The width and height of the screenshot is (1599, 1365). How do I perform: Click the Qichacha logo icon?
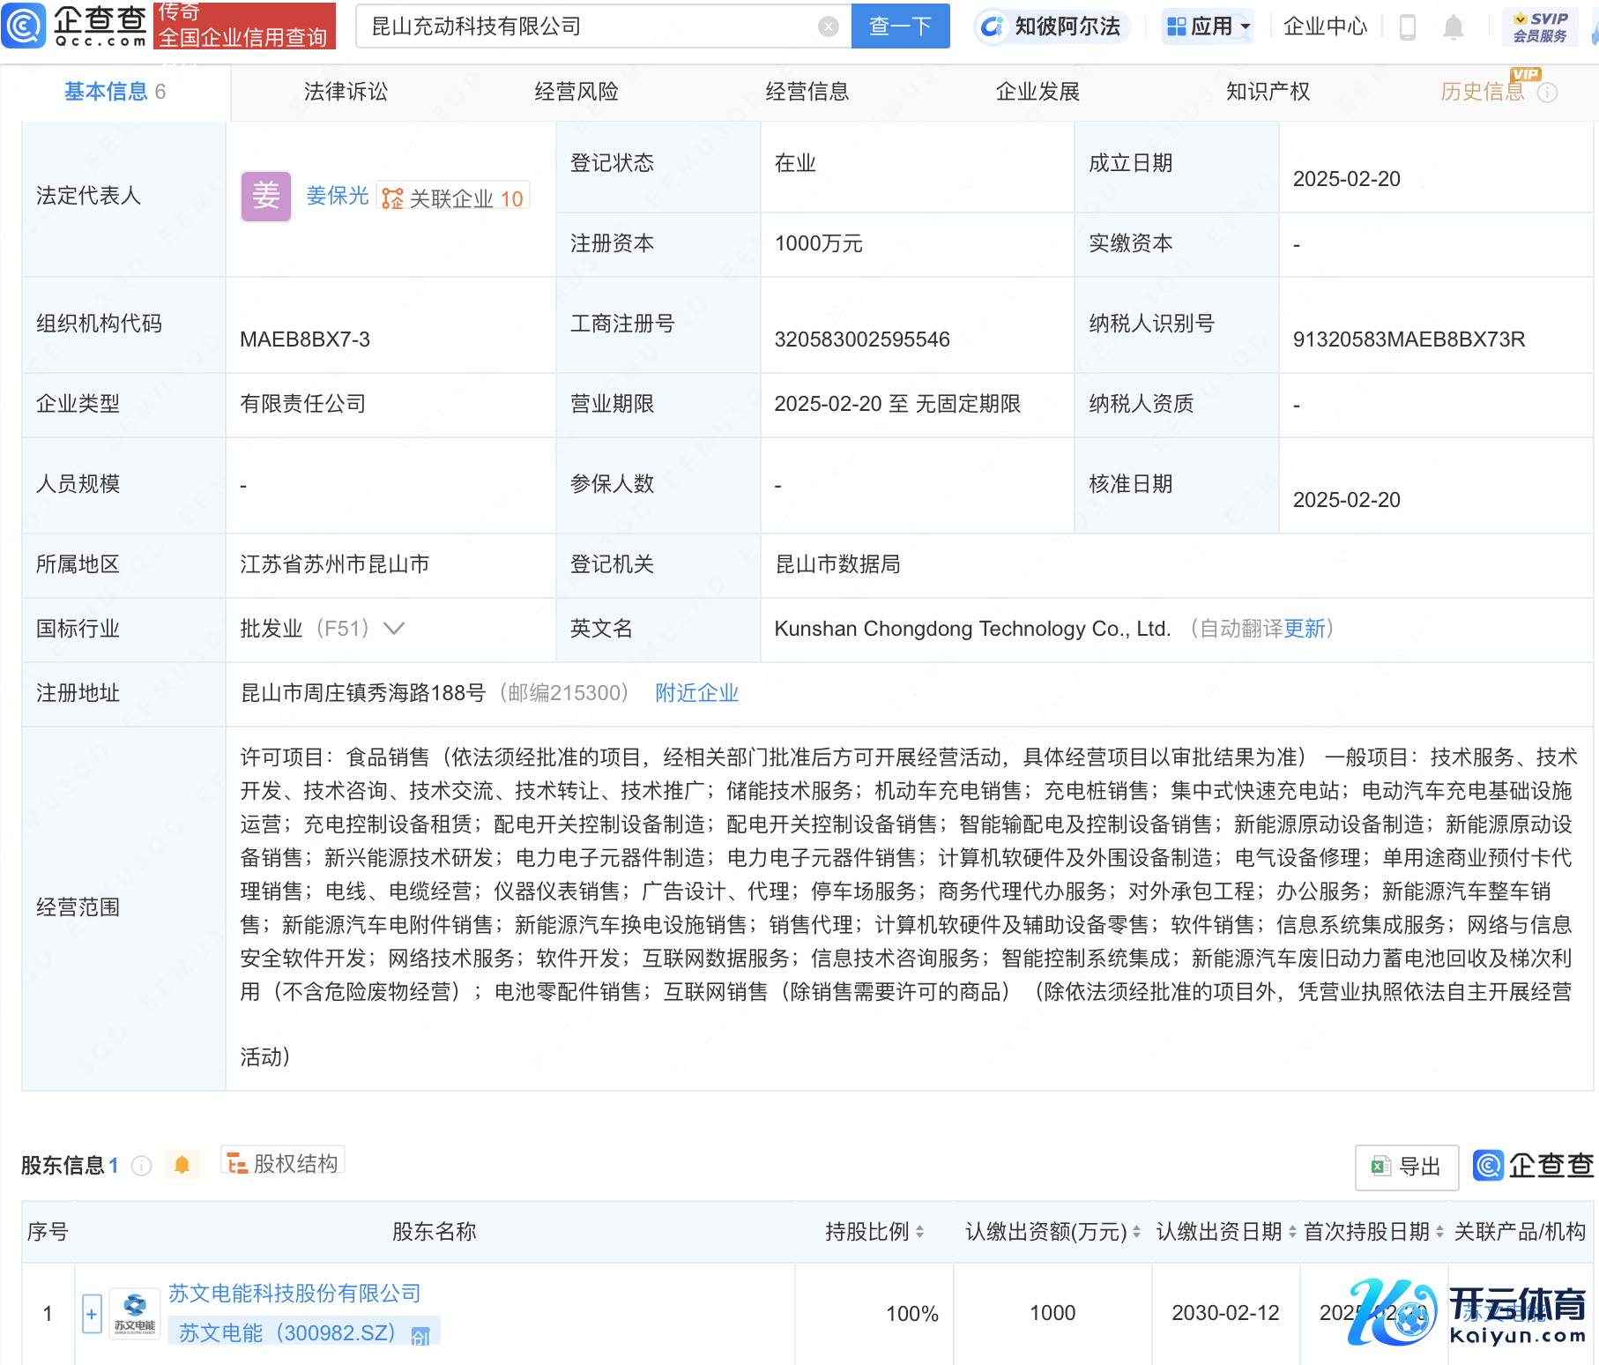tap(24, 26)
